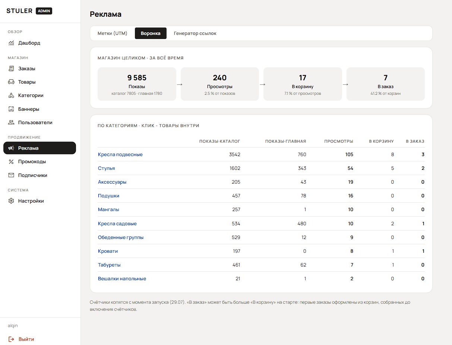Click the Dashboard chart icon in the sidebar
Screen dimensions: 452x345
click(11, 43)
